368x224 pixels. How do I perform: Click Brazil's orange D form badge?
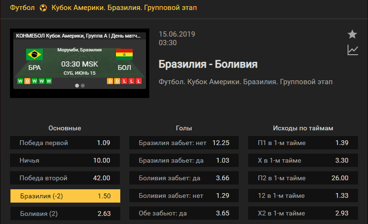pos(27,81)
